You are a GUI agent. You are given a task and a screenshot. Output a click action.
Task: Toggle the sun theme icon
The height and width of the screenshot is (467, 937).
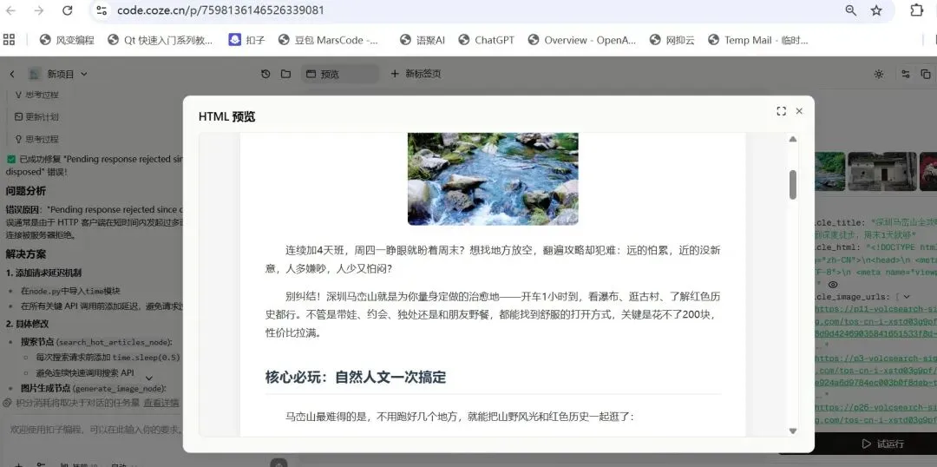pos(878,74)
